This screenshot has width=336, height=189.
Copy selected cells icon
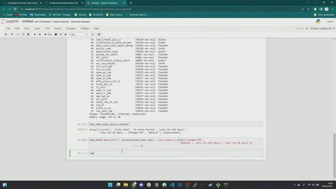pyautogui.click(x=23, y=35)
